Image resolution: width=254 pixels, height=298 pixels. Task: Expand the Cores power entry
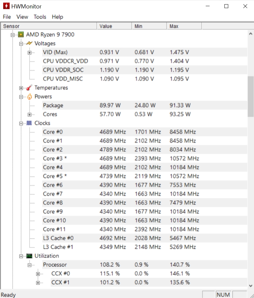(x=30, y=114)
